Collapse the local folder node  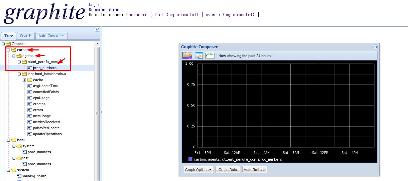click(9, 140)
